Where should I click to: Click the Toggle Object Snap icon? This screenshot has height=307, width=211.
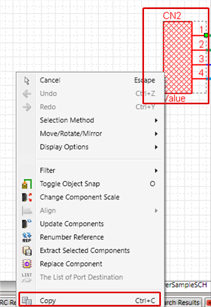[x=27, y=184]
